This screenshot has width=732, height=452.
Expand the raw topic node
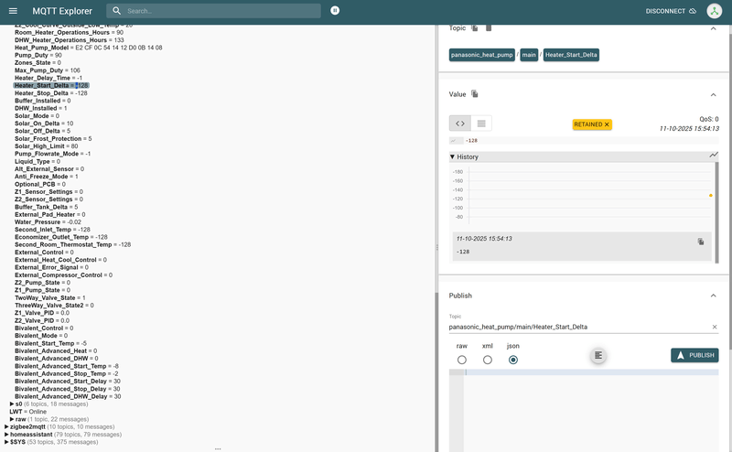[12, 419]
